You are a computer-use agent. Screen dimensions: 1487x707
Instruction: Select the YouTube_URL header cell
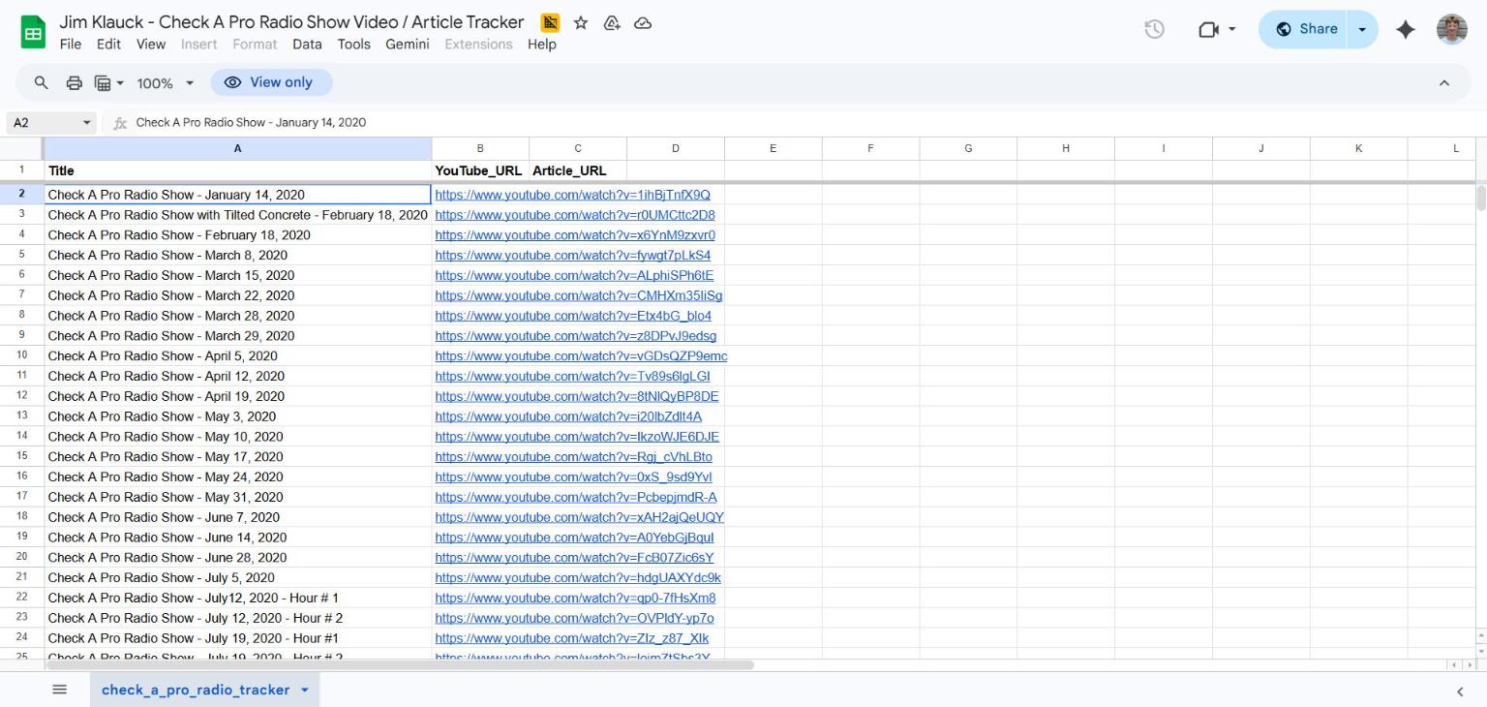tap(480, 170)
